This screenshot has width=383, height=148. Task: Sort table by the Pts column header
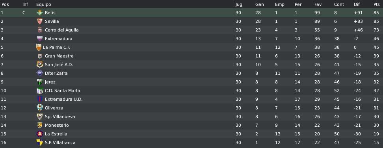[x=376, y=4]
